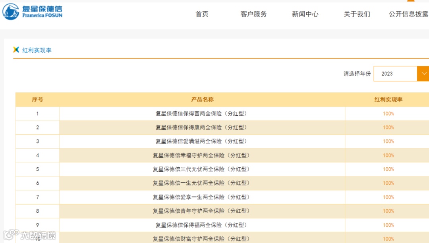The height and width of the screenshot is (243, 429).
Task: Click the 红利实现率 section icon
Action: 16,50
